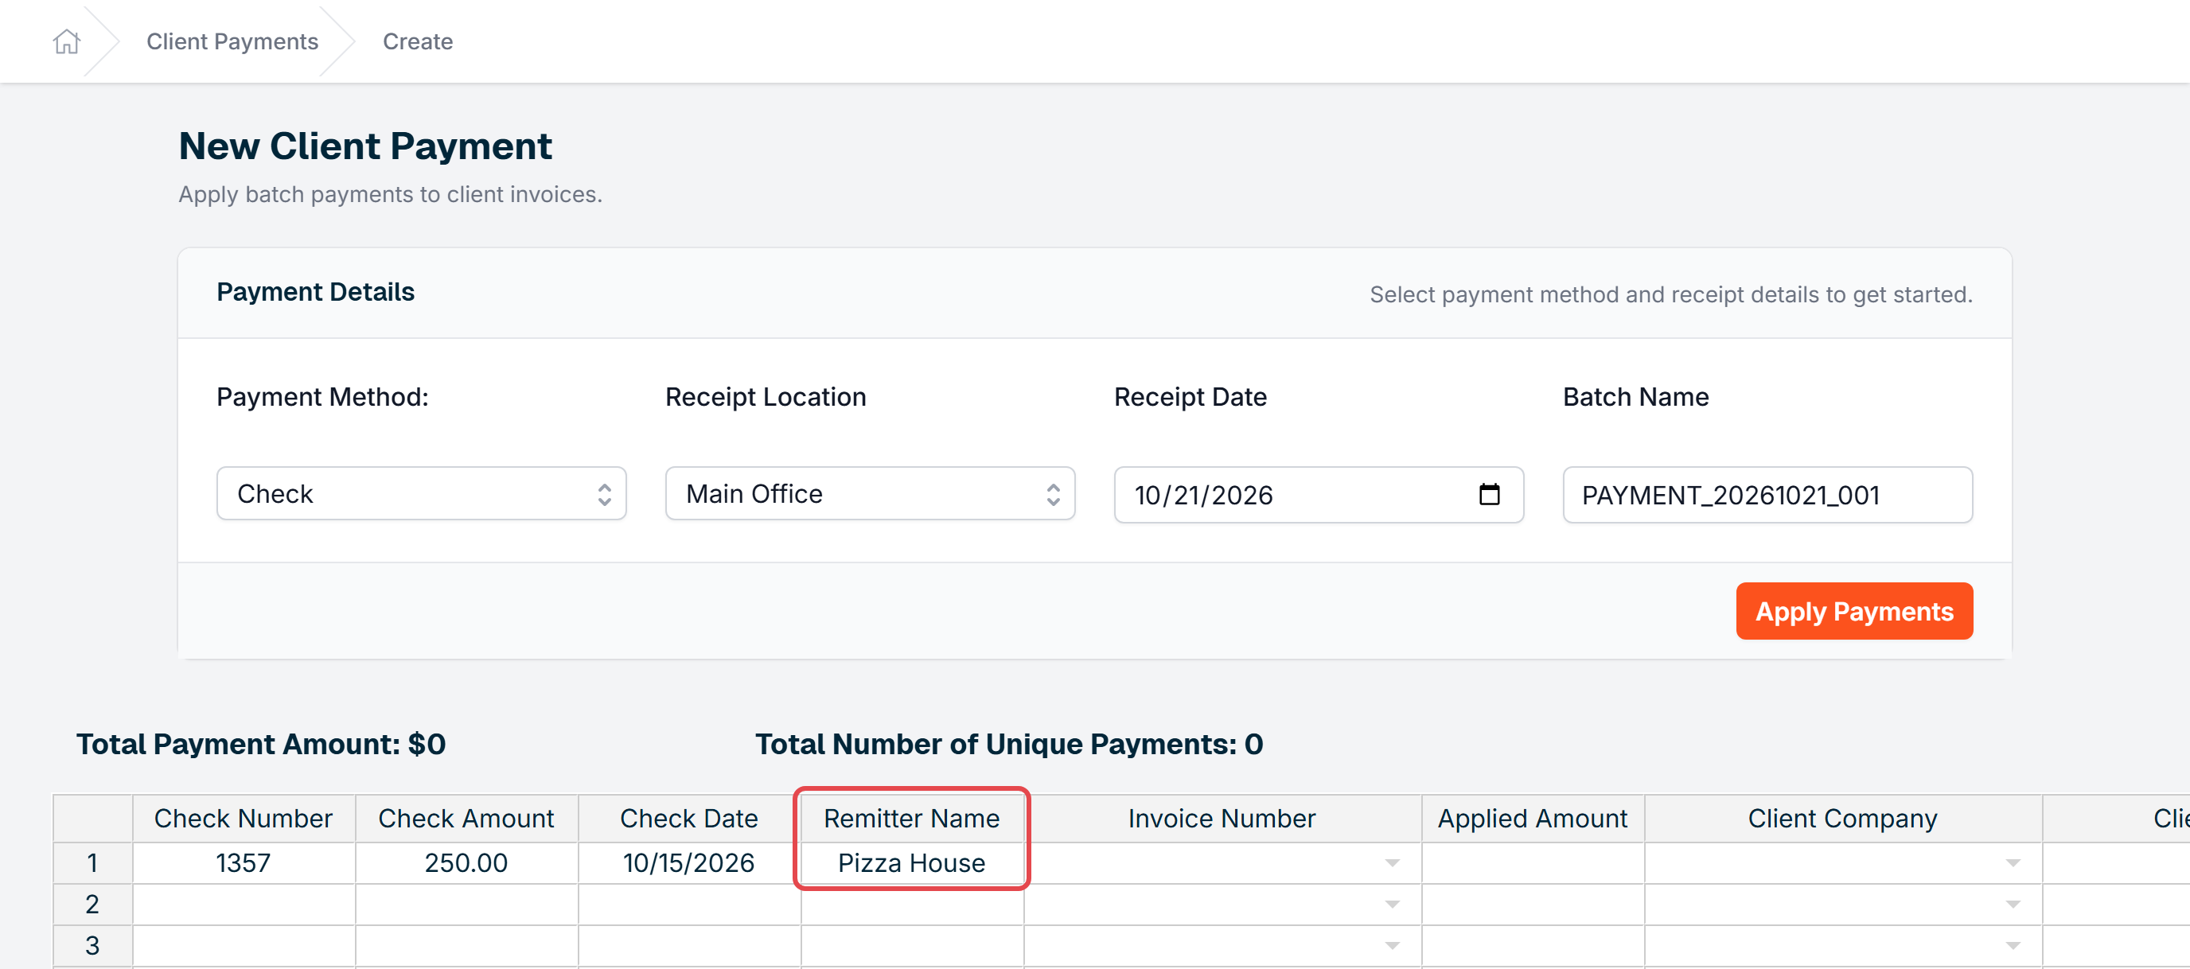Click the Total Payment Amount: $0 text
Screen dimensions: 2190x969
coord(261,744)
